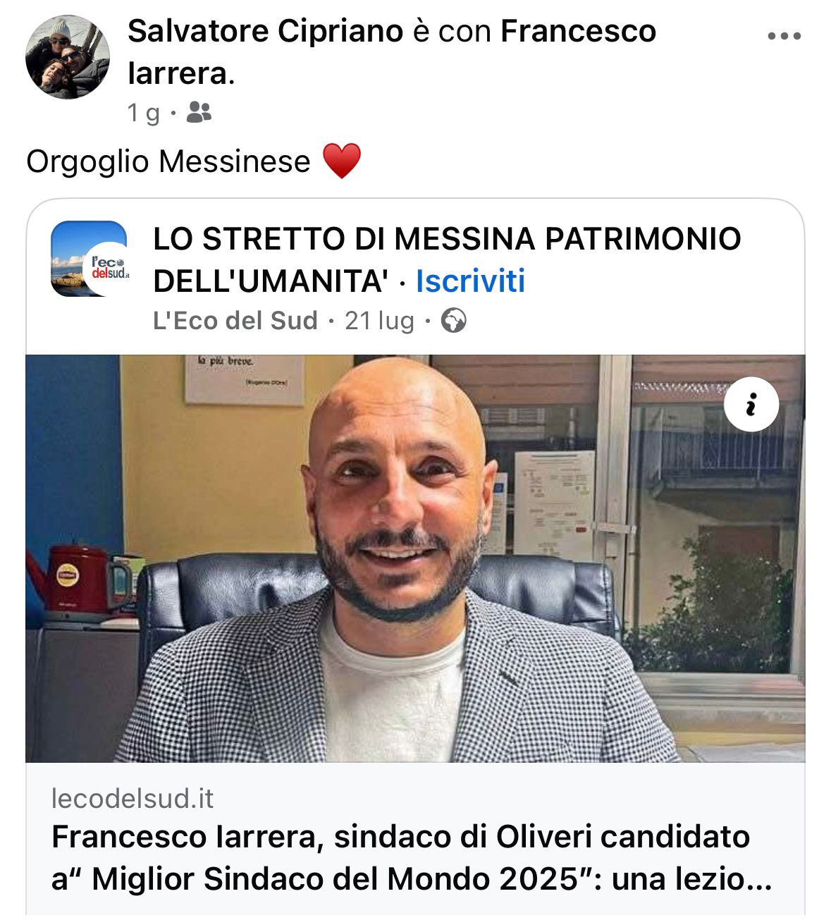Click the Iscriviti link
Screen dimensions: 831x920
coord(470,281)
